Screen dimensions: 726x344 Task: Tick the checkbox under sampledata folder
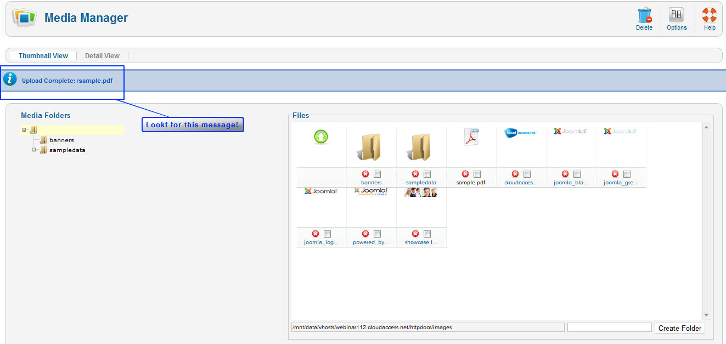[x=427, y=174]
